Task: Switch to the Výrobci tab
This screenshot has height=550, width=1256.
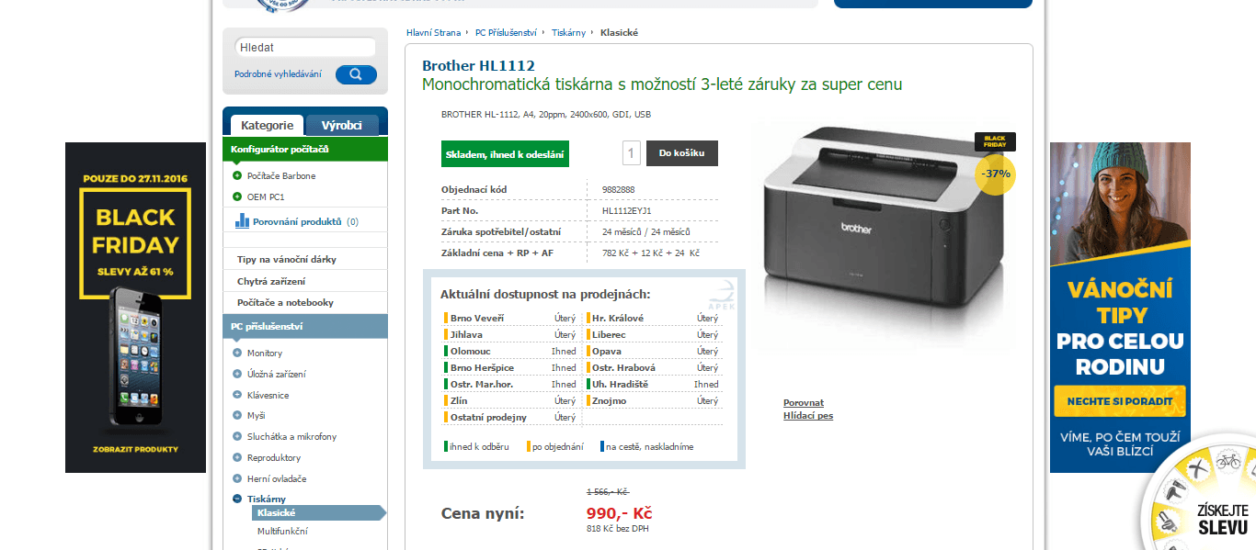Action: 342,125
